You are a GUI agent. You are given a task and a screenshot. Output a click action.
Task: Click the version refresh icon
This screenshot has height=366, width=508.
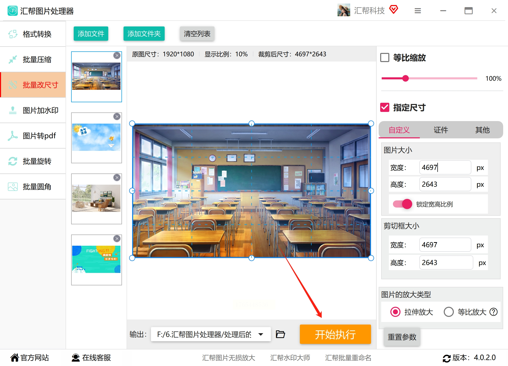click(447, 358)
